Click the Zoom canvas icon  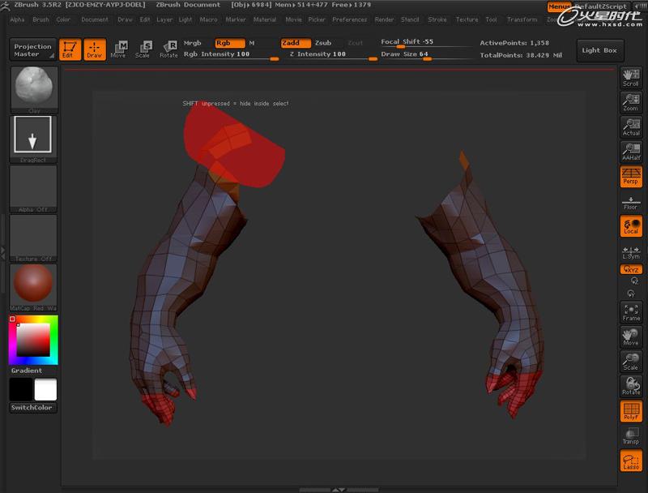click(x=631, y=102)
